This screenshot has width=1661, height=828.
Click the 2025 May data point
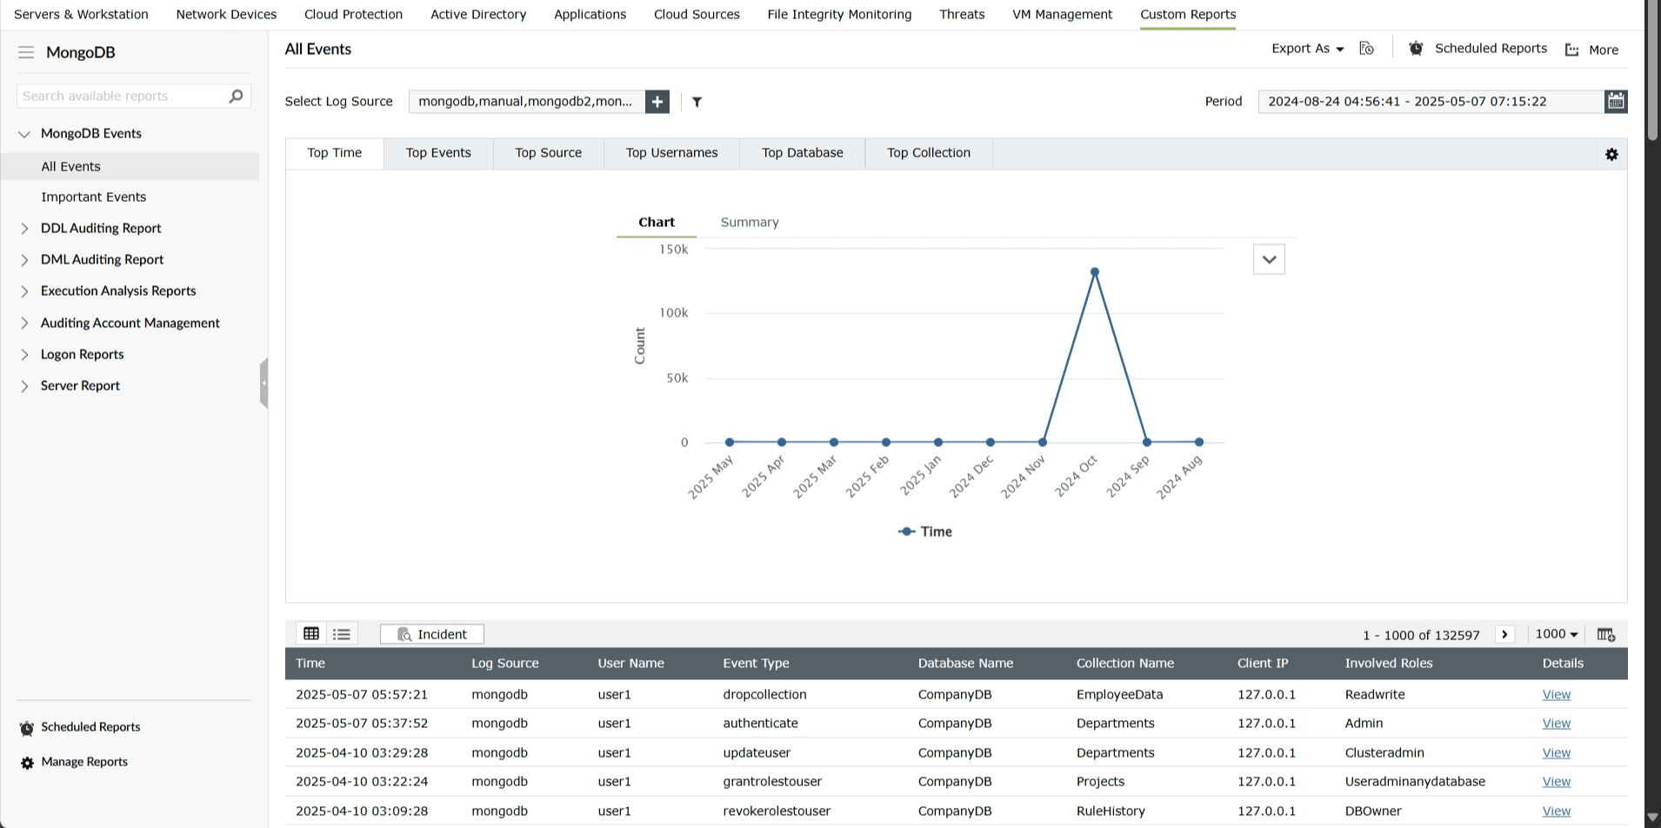[730, 442]
